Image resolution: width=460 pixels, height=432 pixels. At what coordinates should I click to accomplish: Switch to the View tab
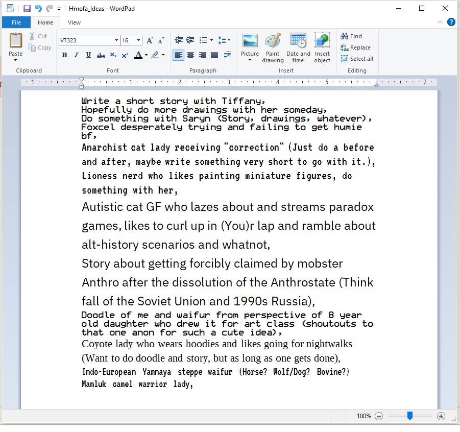[x=74, y=22]
